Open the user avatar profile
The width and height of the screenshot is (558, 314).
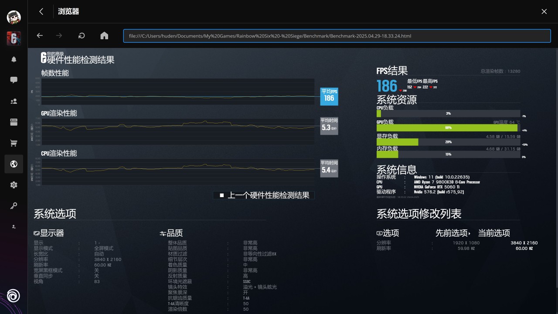coord(14,17)
